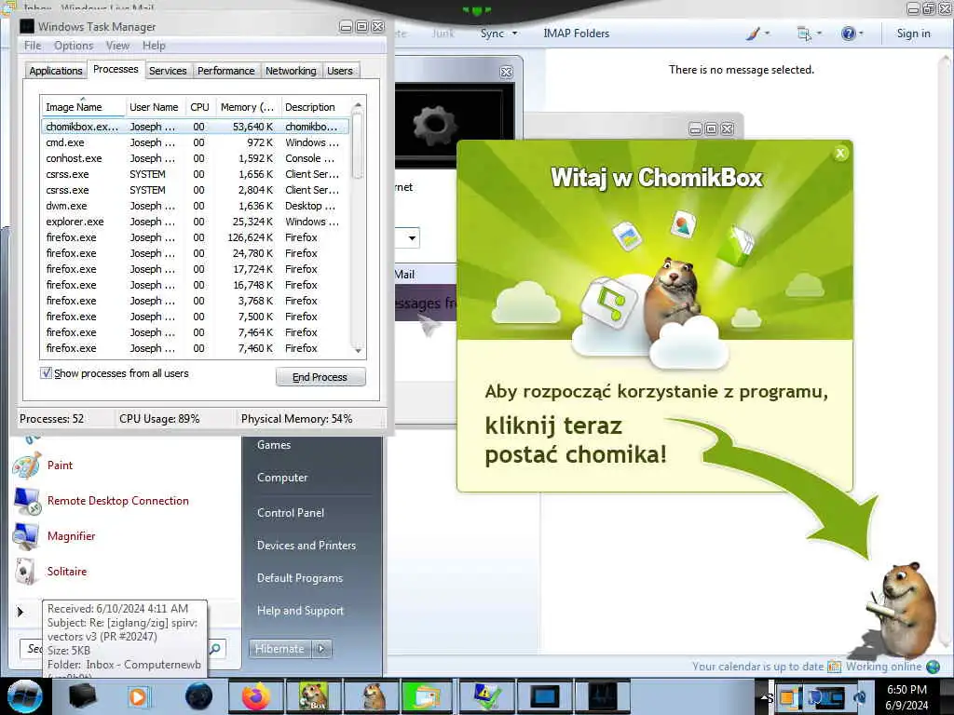
Task: Click the End Process button
Action: (x=320, y=377)
